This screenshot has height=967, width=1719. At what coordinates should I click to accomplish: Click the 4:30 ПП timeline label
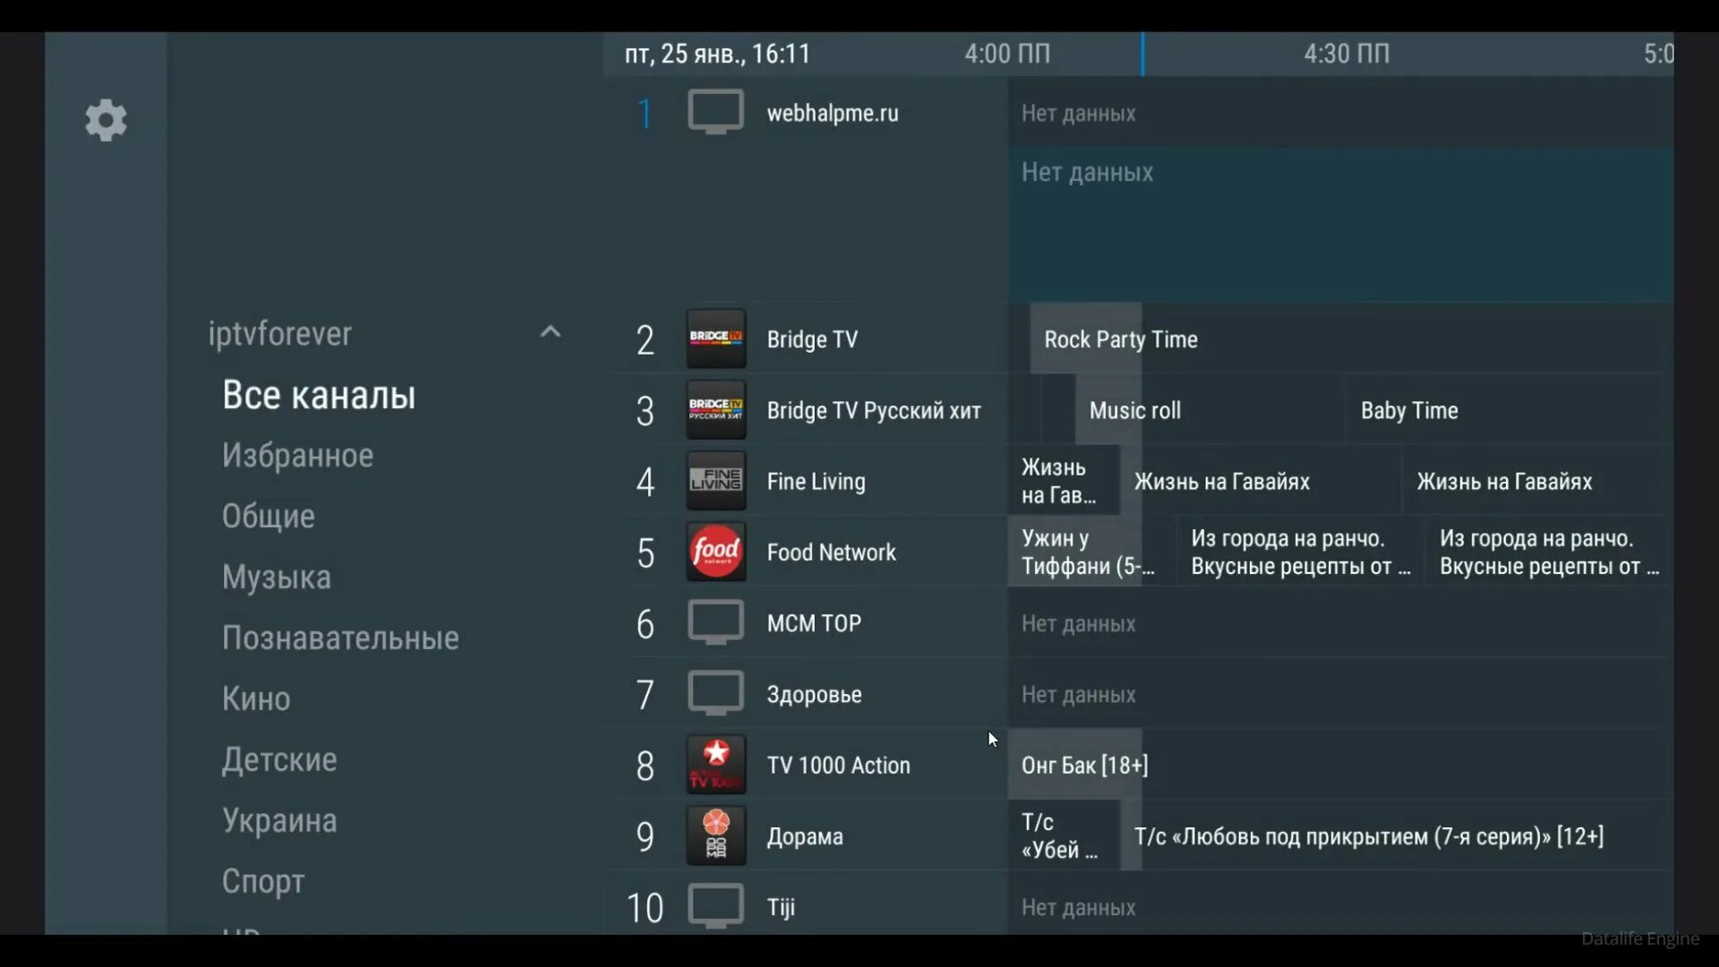point(1346,54)
